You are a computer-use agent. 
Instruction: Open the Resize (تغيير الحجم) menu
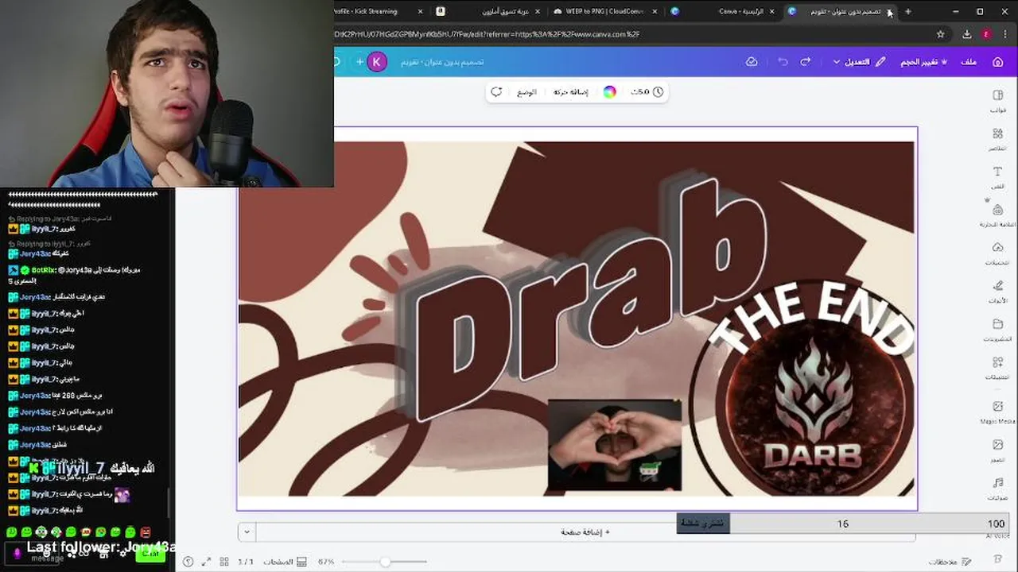click(x=923, y=62)
